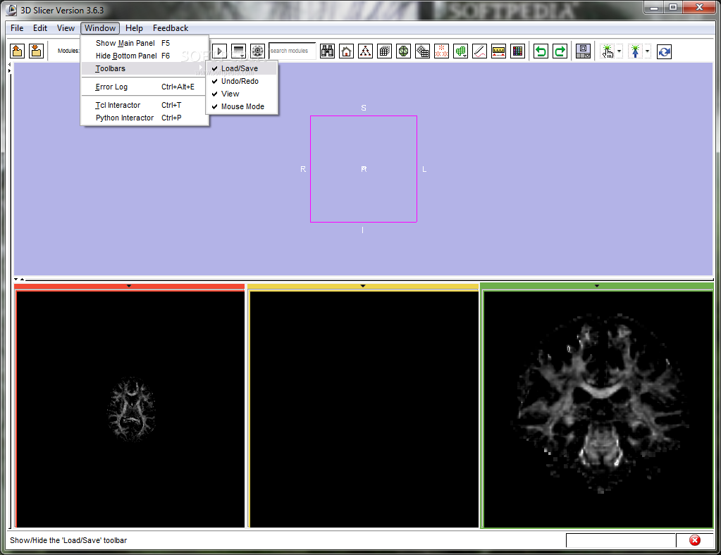Viewport: 721px width, 555px height.
Task: Click the green Undo arrow
Action: pyautogui.click(x=541, y=51)
